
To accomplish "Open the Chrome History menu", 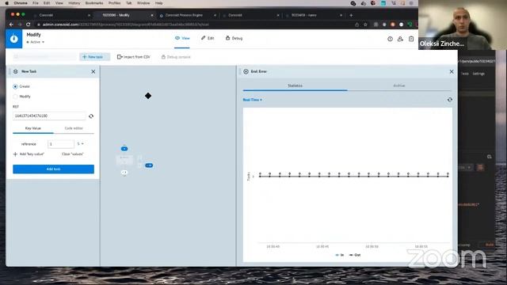I will (74, 3).
